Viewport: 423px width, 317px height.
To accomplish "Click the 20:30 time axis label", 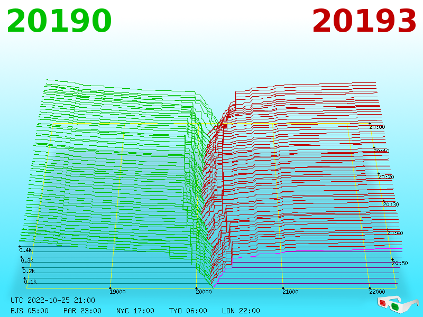I will pos(391,204).
